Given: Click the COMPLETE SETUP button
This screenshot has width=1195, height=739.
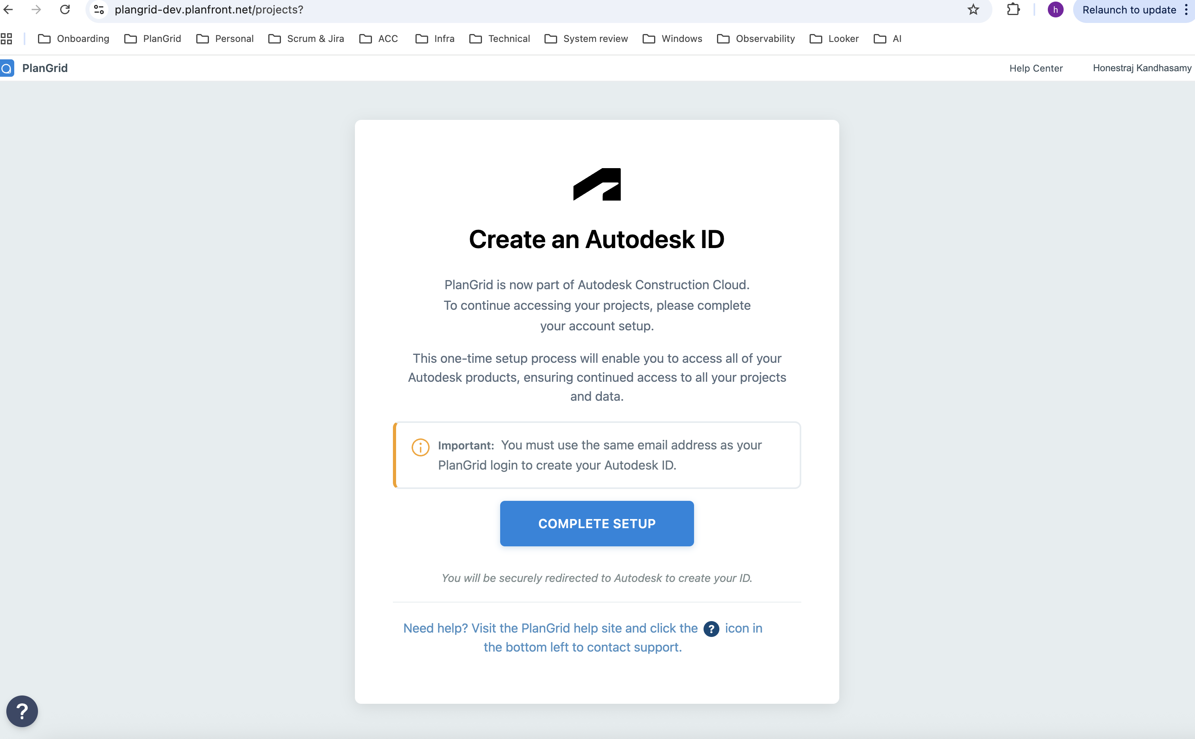Looking at the screenshot, I should tap(596, 523).
